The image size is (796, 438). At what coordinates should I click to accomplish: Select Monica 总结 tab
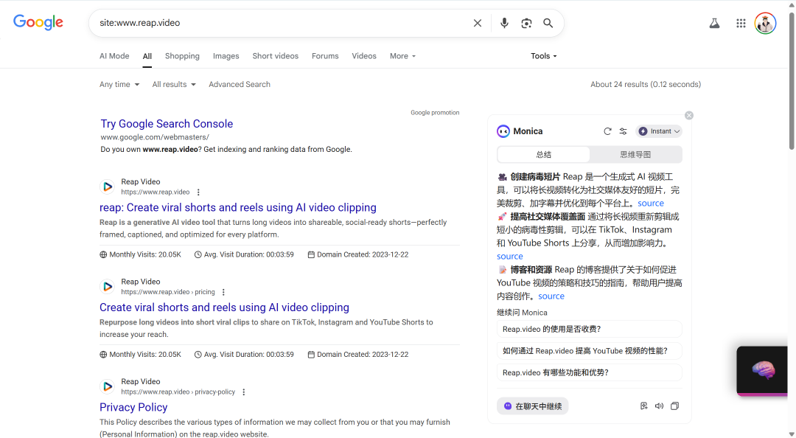[x=544, y=154]
